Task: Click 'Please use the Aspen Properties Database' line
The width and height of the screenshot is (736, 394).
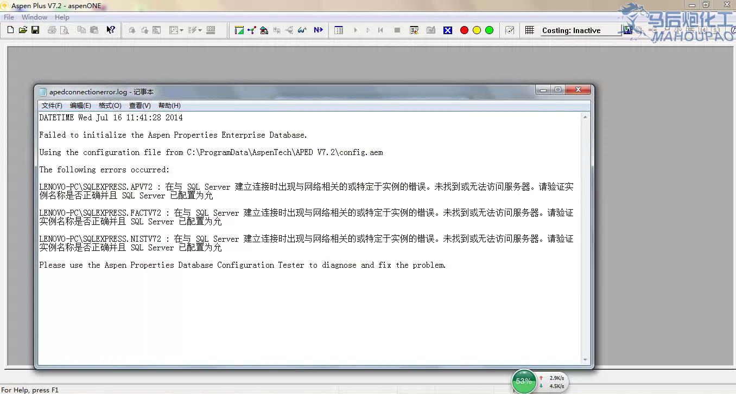Action: coord(243,265)
